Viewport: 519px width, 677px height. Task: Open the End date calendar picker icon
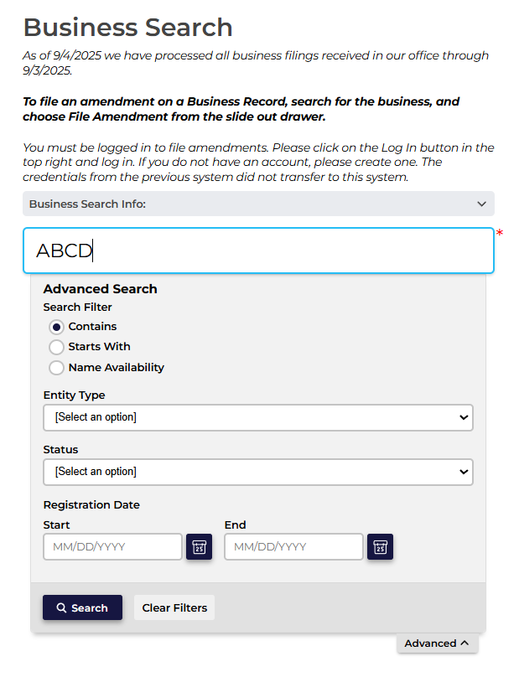(380, 547)
